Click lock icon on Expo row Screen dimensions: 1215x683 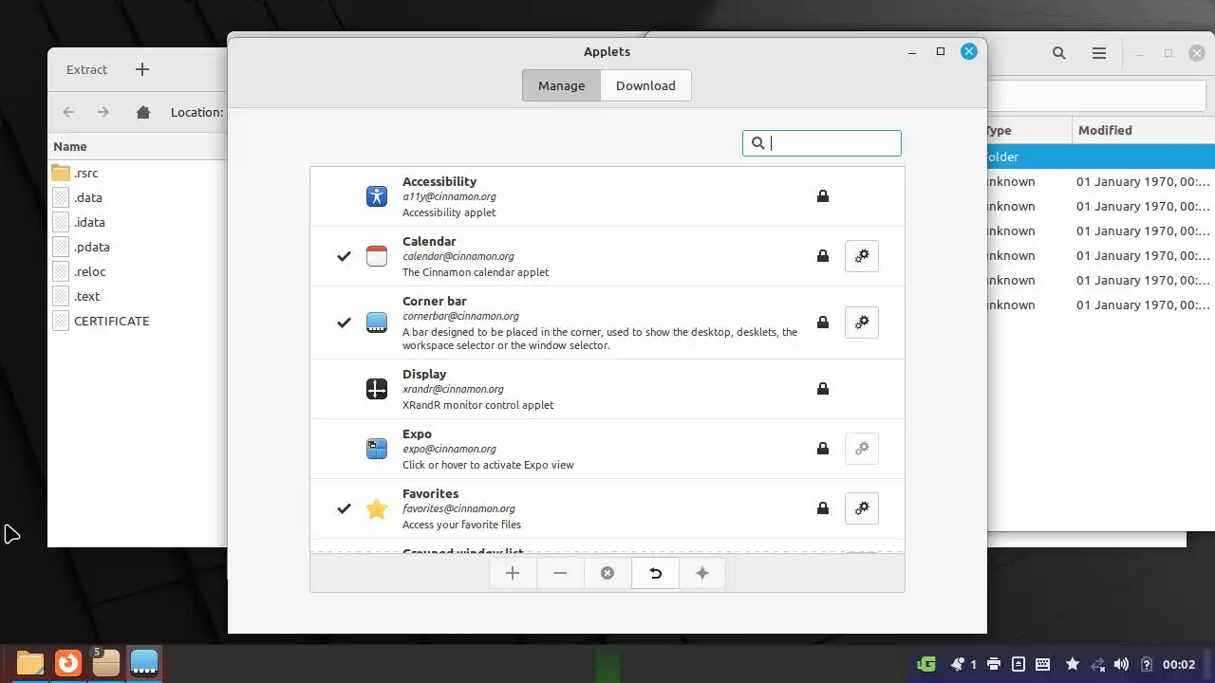click(823, 449)
